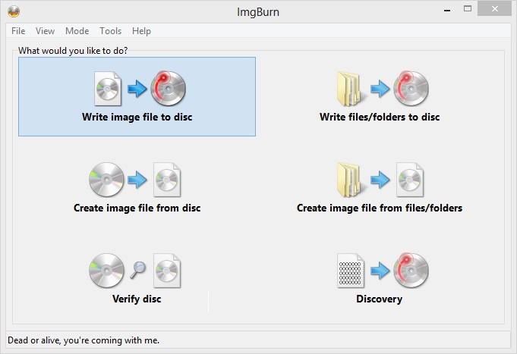Open the Help menu
Image resolution: width=517 pixels, height=354 pixels.
pyautogui.click(x=141, y=31)
